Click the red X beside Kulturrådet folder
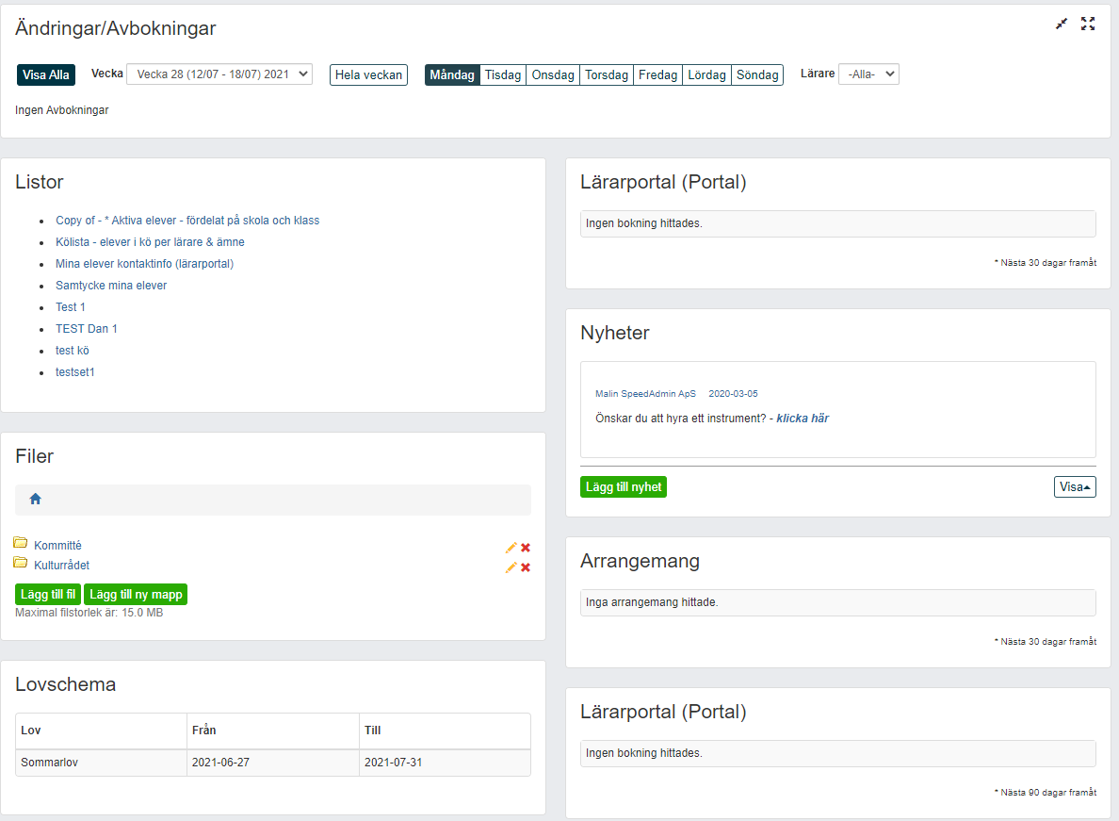Screen dimensions: 1119x821 tap(526, 567)
